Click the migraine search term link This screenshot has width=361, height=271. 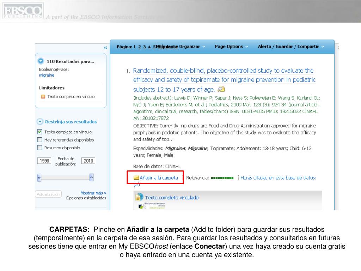coord(47,75)
